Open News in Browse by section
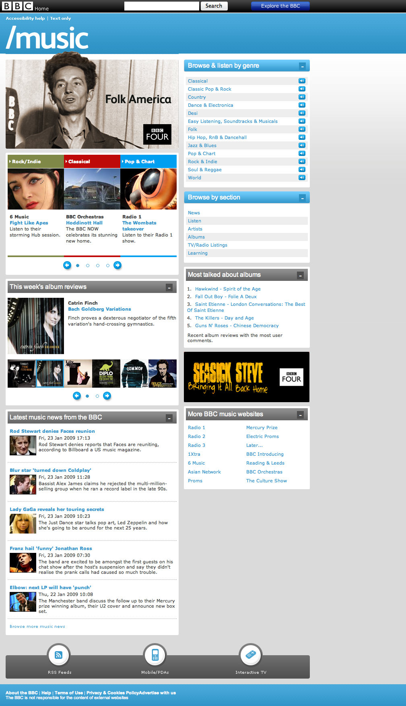 click(x=194, y=213)
